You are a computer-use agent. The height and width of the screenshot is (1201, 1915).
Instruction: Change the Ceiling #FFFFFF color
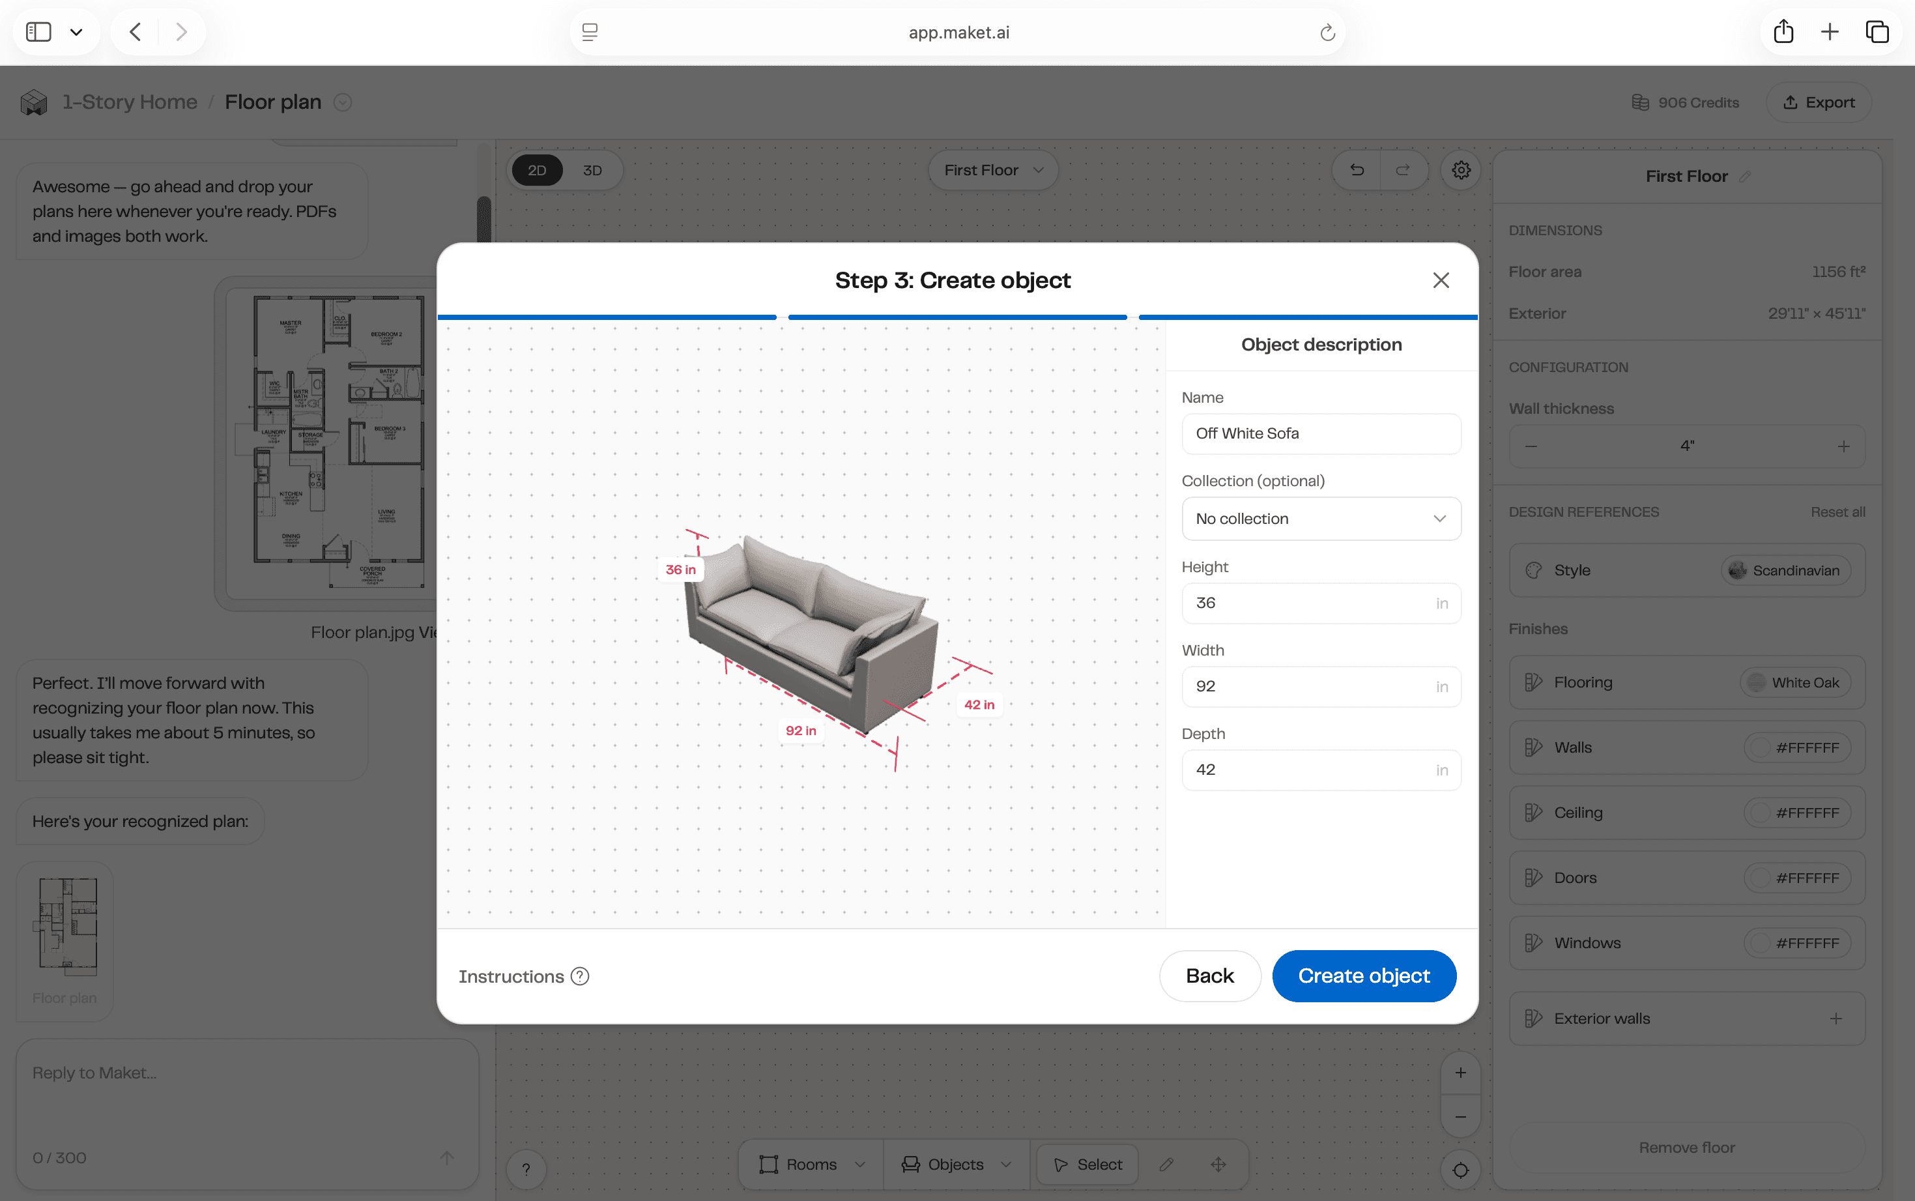click(1798, 813)
